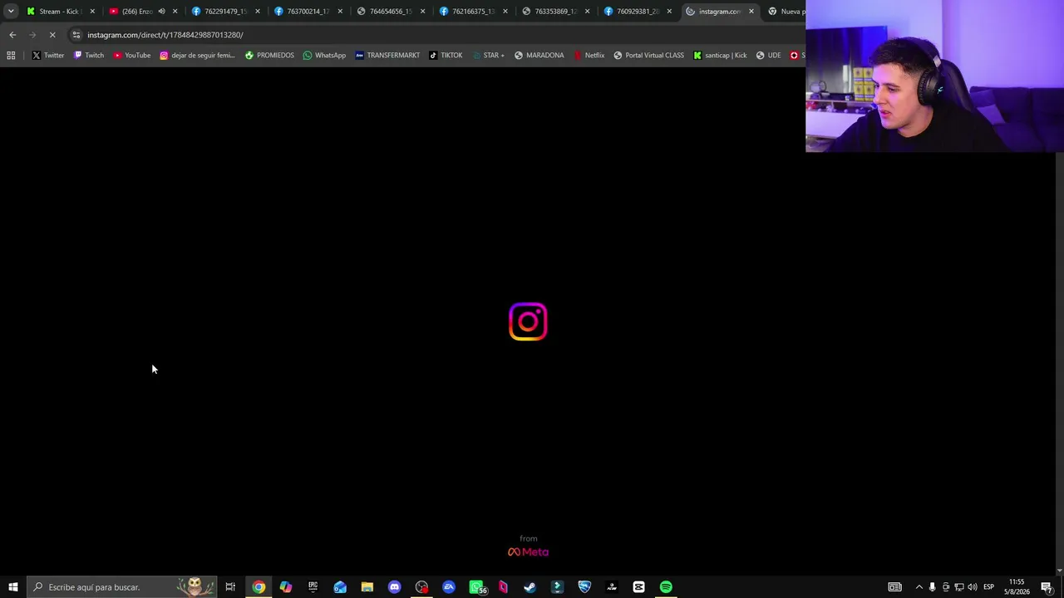Launch Epic Games Launcher from taskbar
This screenshot has height=598, width=1064.
(x=313, y=587)
